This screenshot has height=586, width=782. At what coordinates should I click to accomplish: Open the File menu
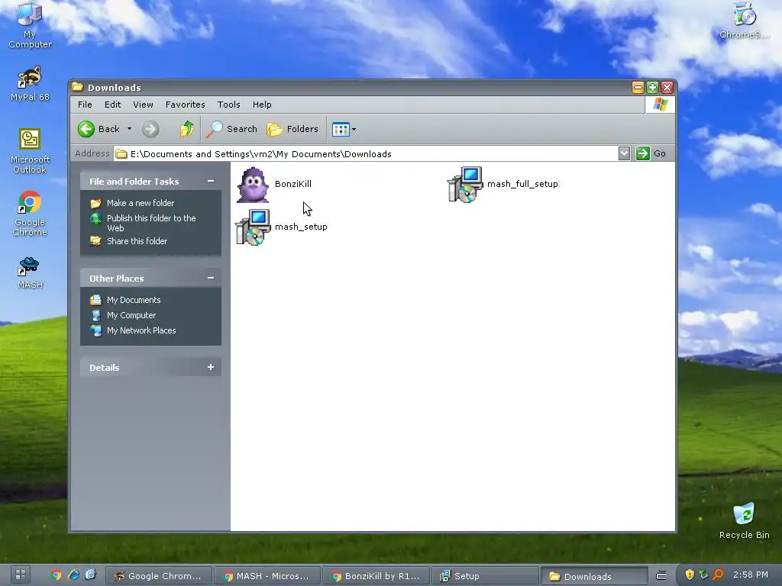85,105
